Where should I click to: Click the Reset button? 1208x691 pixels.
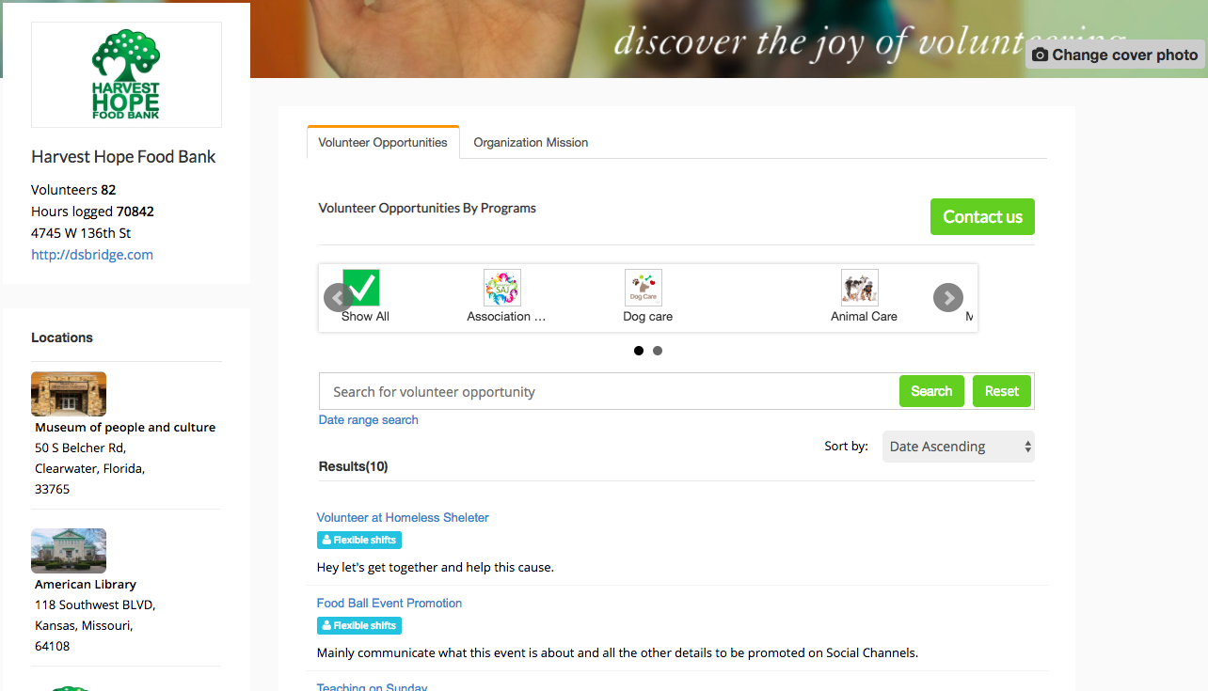[x=1002, y=391]
